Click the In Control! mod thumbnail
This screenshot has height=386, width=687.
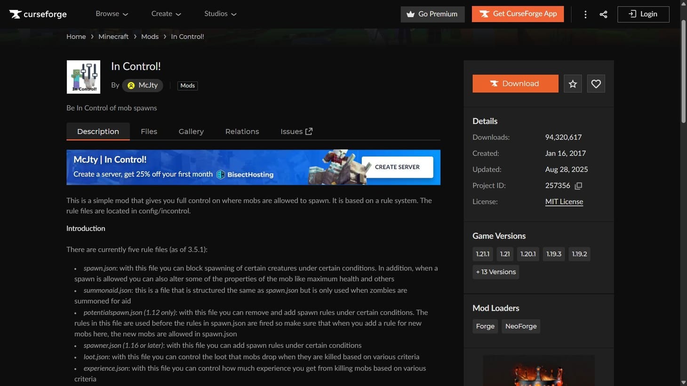pyautogui.click(x=83, y=77)
